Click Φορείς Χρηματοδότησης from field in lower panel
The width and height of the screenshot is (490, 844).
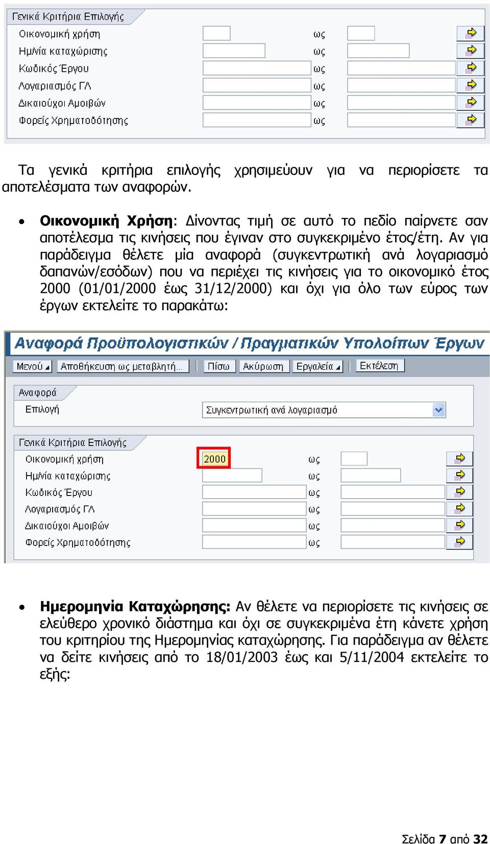pos(254,542)
